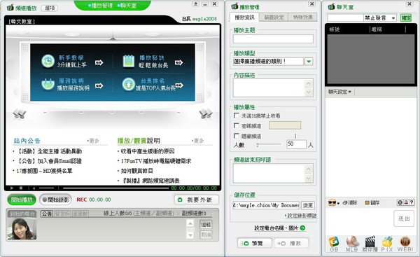The image size is (420, 257).
Task: Open the 新手教學 beginner tutorial icon
Action: click(x=48, y=61)
